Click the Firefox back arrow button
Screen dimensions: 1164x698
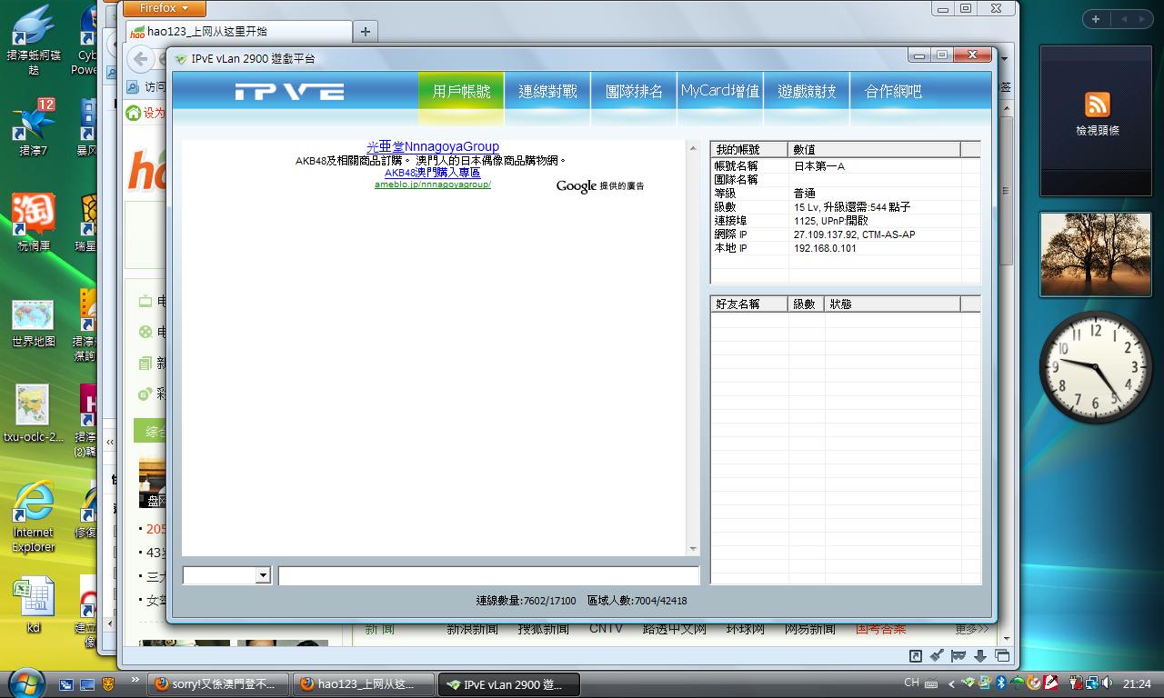click(x=140, y=60)
